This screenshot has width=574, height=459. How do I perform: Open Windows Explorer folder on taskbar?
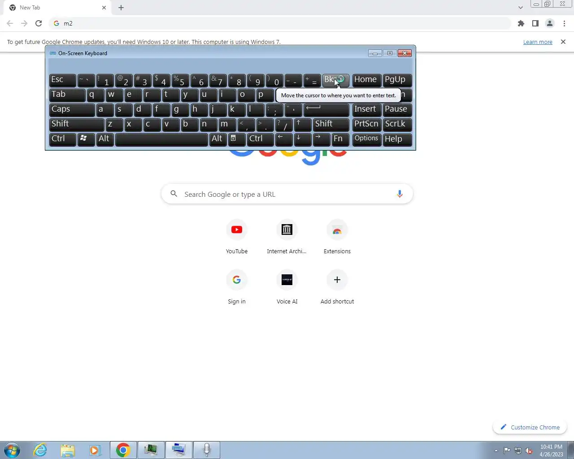click(x=68, y=450)
